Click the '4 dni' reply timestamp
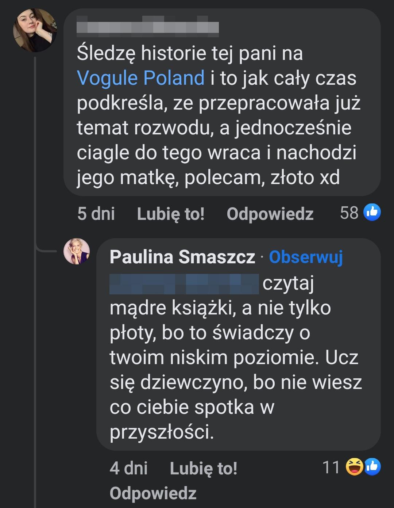This screenshot has width=394, height=508. click(128, 468)
